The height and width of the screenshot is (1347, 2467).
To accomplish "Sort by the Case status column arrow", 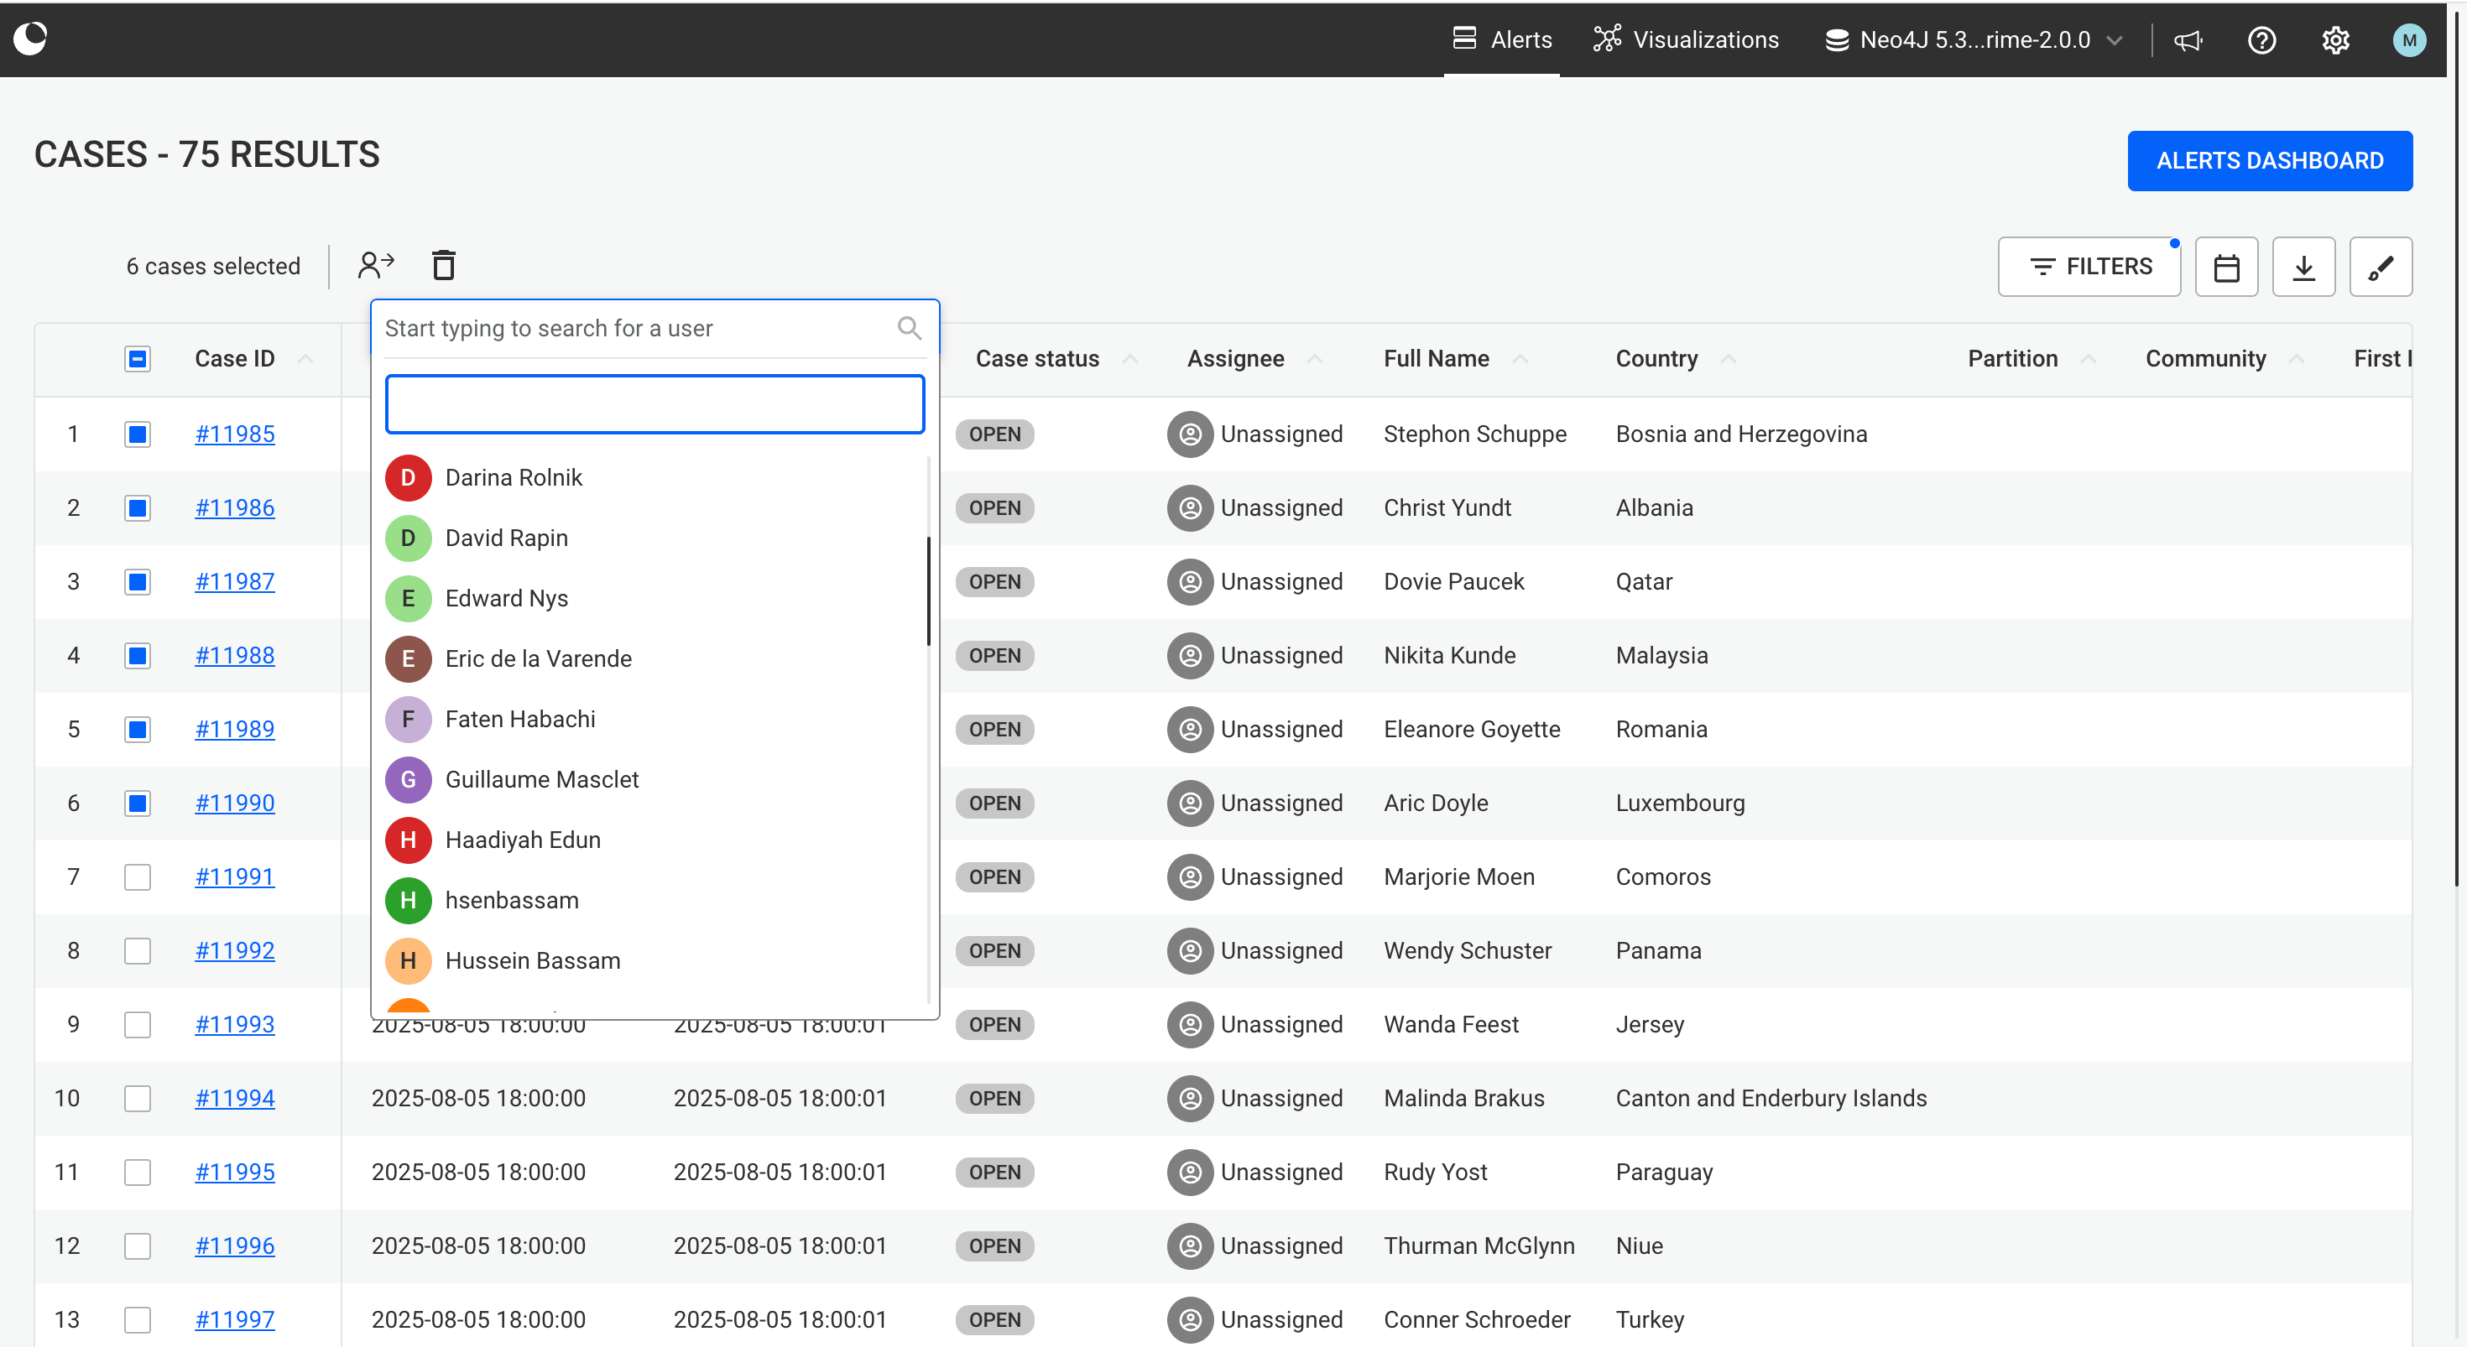I will 1130,359.
